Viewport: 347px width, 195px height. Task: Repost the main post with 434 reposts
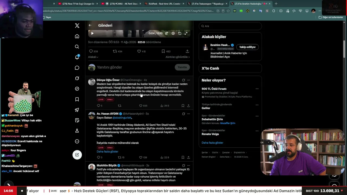[x=117, y=51]
